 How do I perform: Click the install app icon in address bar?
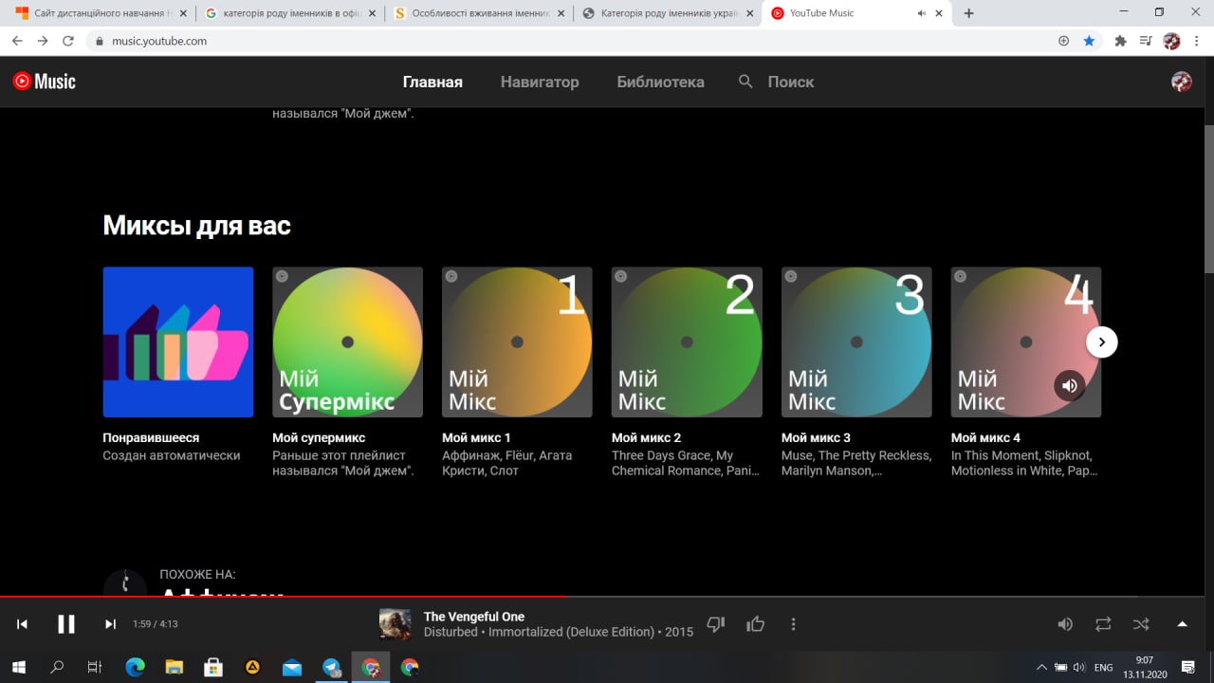click(1063, 41)
